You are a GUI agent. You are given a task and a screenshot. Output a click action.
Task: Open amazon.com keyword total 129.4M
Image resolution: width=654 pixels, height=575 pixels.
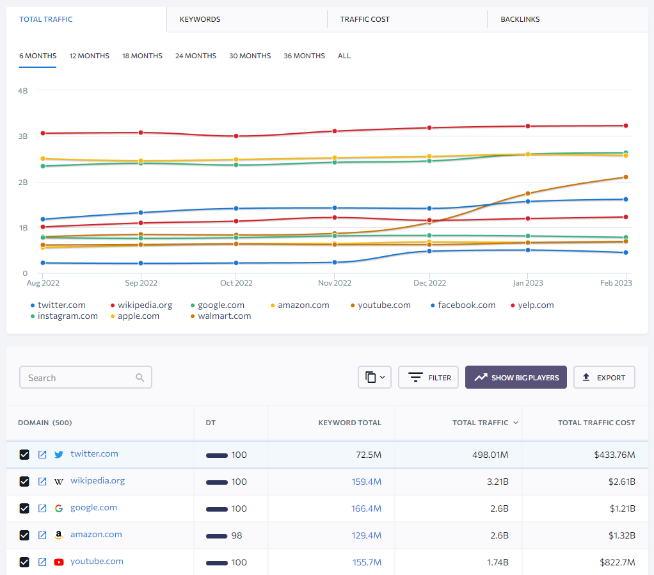(366, 535)
